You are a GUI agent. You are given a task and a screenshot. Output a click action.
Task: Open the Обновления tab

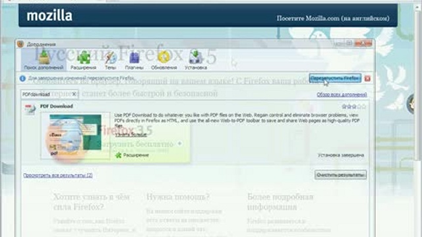164,60
